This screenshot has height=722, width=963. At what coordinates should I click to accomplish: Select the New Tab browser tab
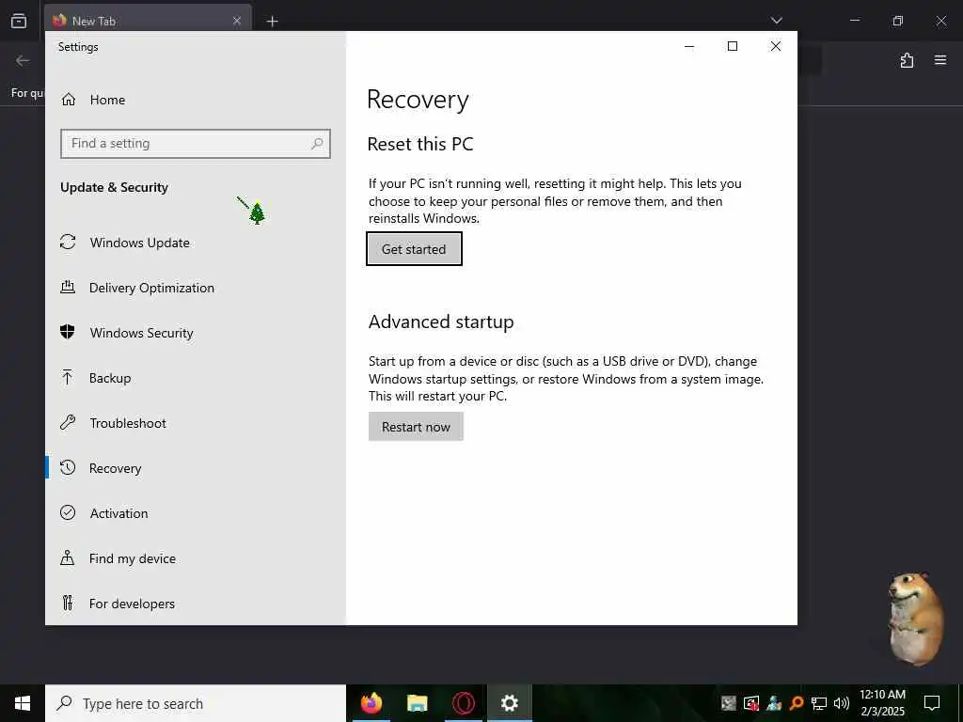148,21
